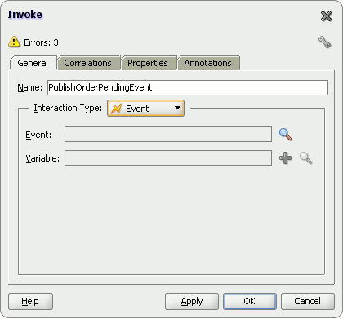This screenshot has height=319, width=343.
Task: Close the Invoke dialog
Action: click(x=326, y=16)
